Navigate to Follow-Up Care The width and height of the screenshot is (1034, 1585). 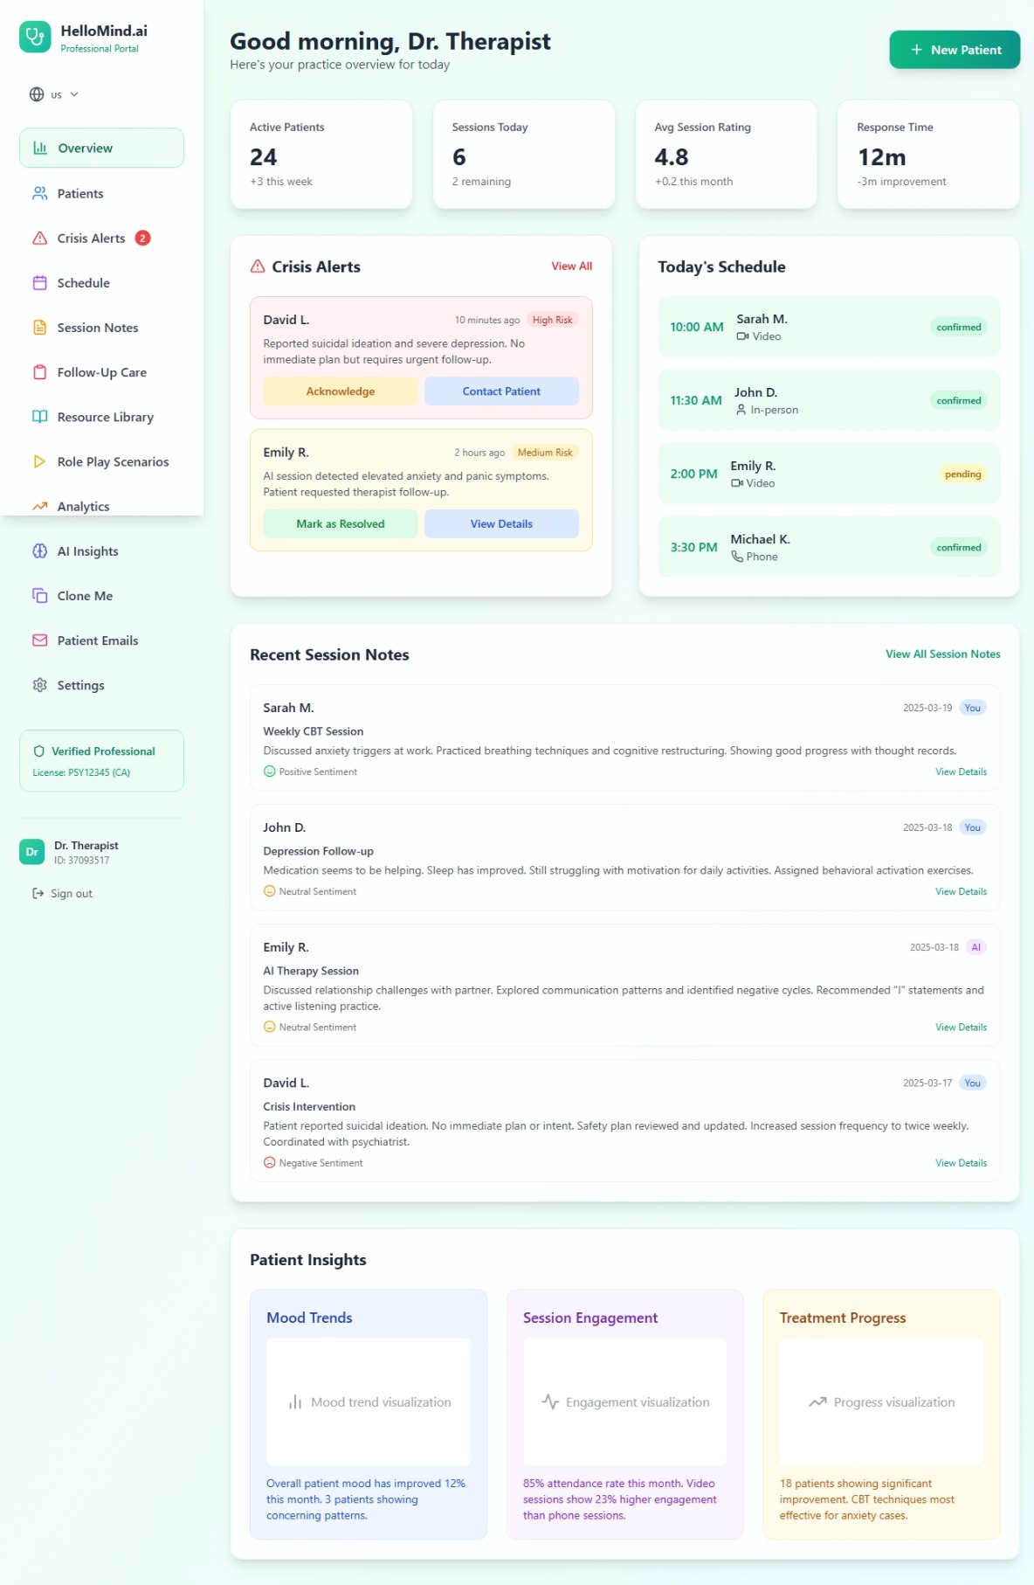tap(101, 372)
